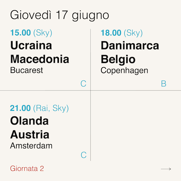This screenshot has width=181, height=181.
Task: Click the Ucraina team name
Action: point(31,46)
